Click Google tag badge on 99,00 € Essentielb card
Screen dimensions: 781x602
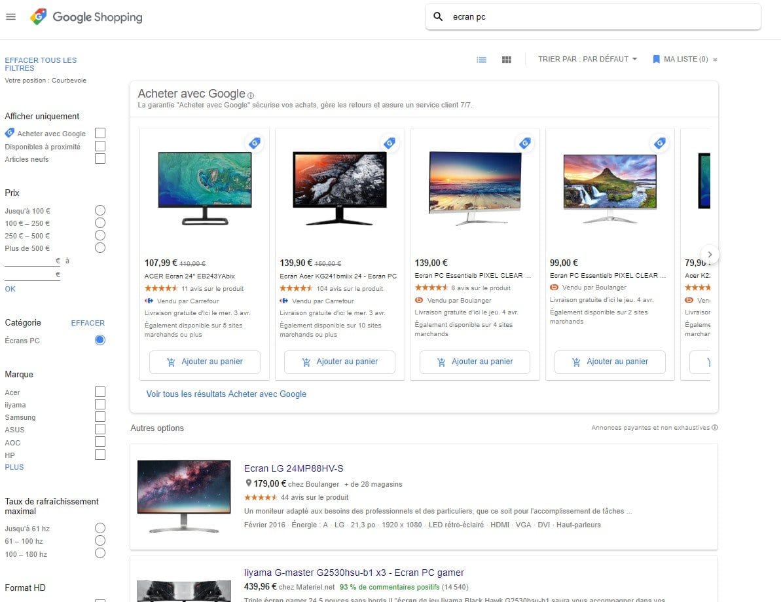660,143
